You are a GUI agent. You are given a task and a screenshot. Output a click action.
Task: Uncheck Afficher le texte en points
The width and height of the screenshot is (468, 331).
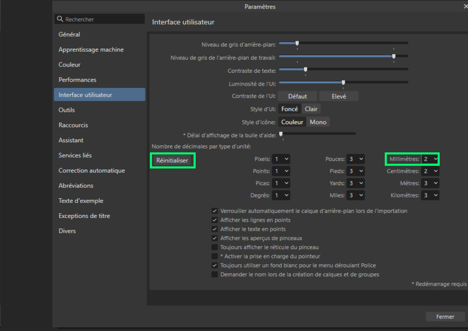coord(214,229)
